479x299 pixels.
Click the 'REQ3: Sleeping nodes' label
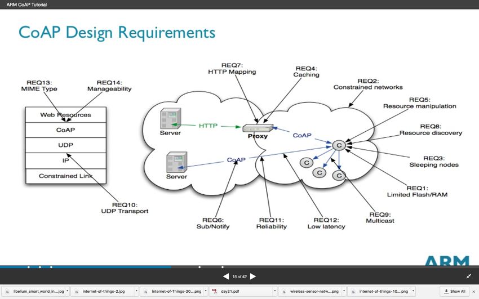434,162
